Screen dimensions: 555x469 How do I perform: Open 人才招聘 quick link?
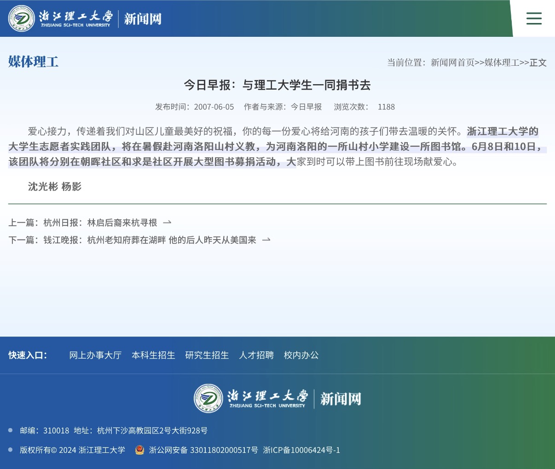(x=256, y=355)
